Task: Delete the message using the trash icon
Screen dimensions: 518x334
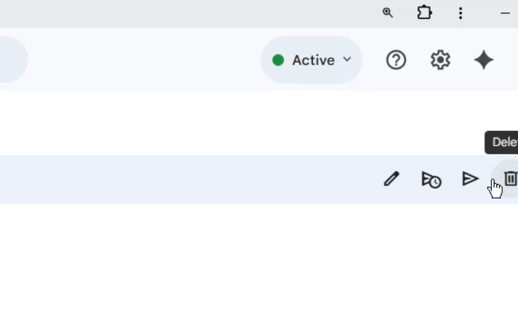Action: point(510,179)
